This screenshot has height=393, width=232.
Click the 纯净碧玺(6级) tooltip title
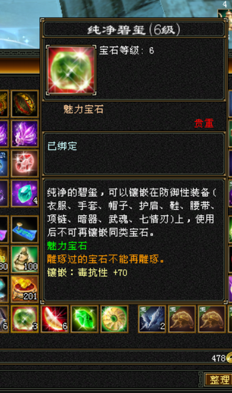tap(133, 30)
